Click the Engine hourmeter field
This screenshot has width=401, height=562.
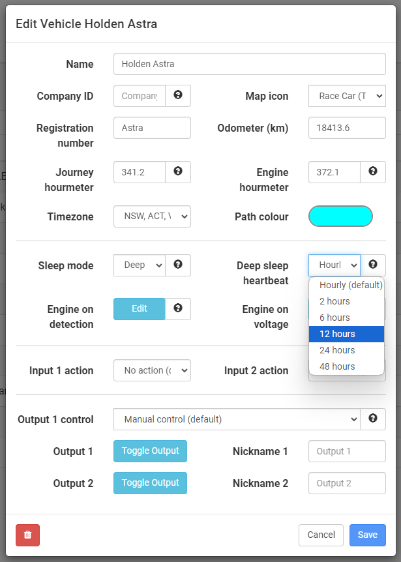(334, 172)
